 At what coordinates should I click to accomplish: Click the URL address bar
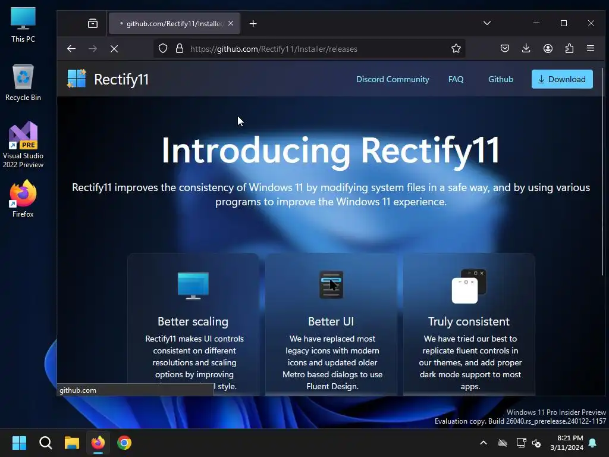pos(309,49)
